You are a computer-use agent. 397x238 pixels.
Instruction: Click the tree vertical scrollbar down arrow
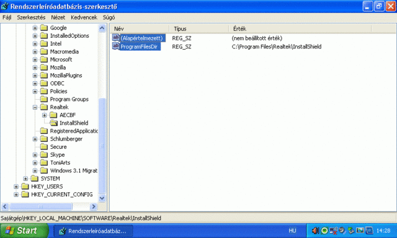102,198
